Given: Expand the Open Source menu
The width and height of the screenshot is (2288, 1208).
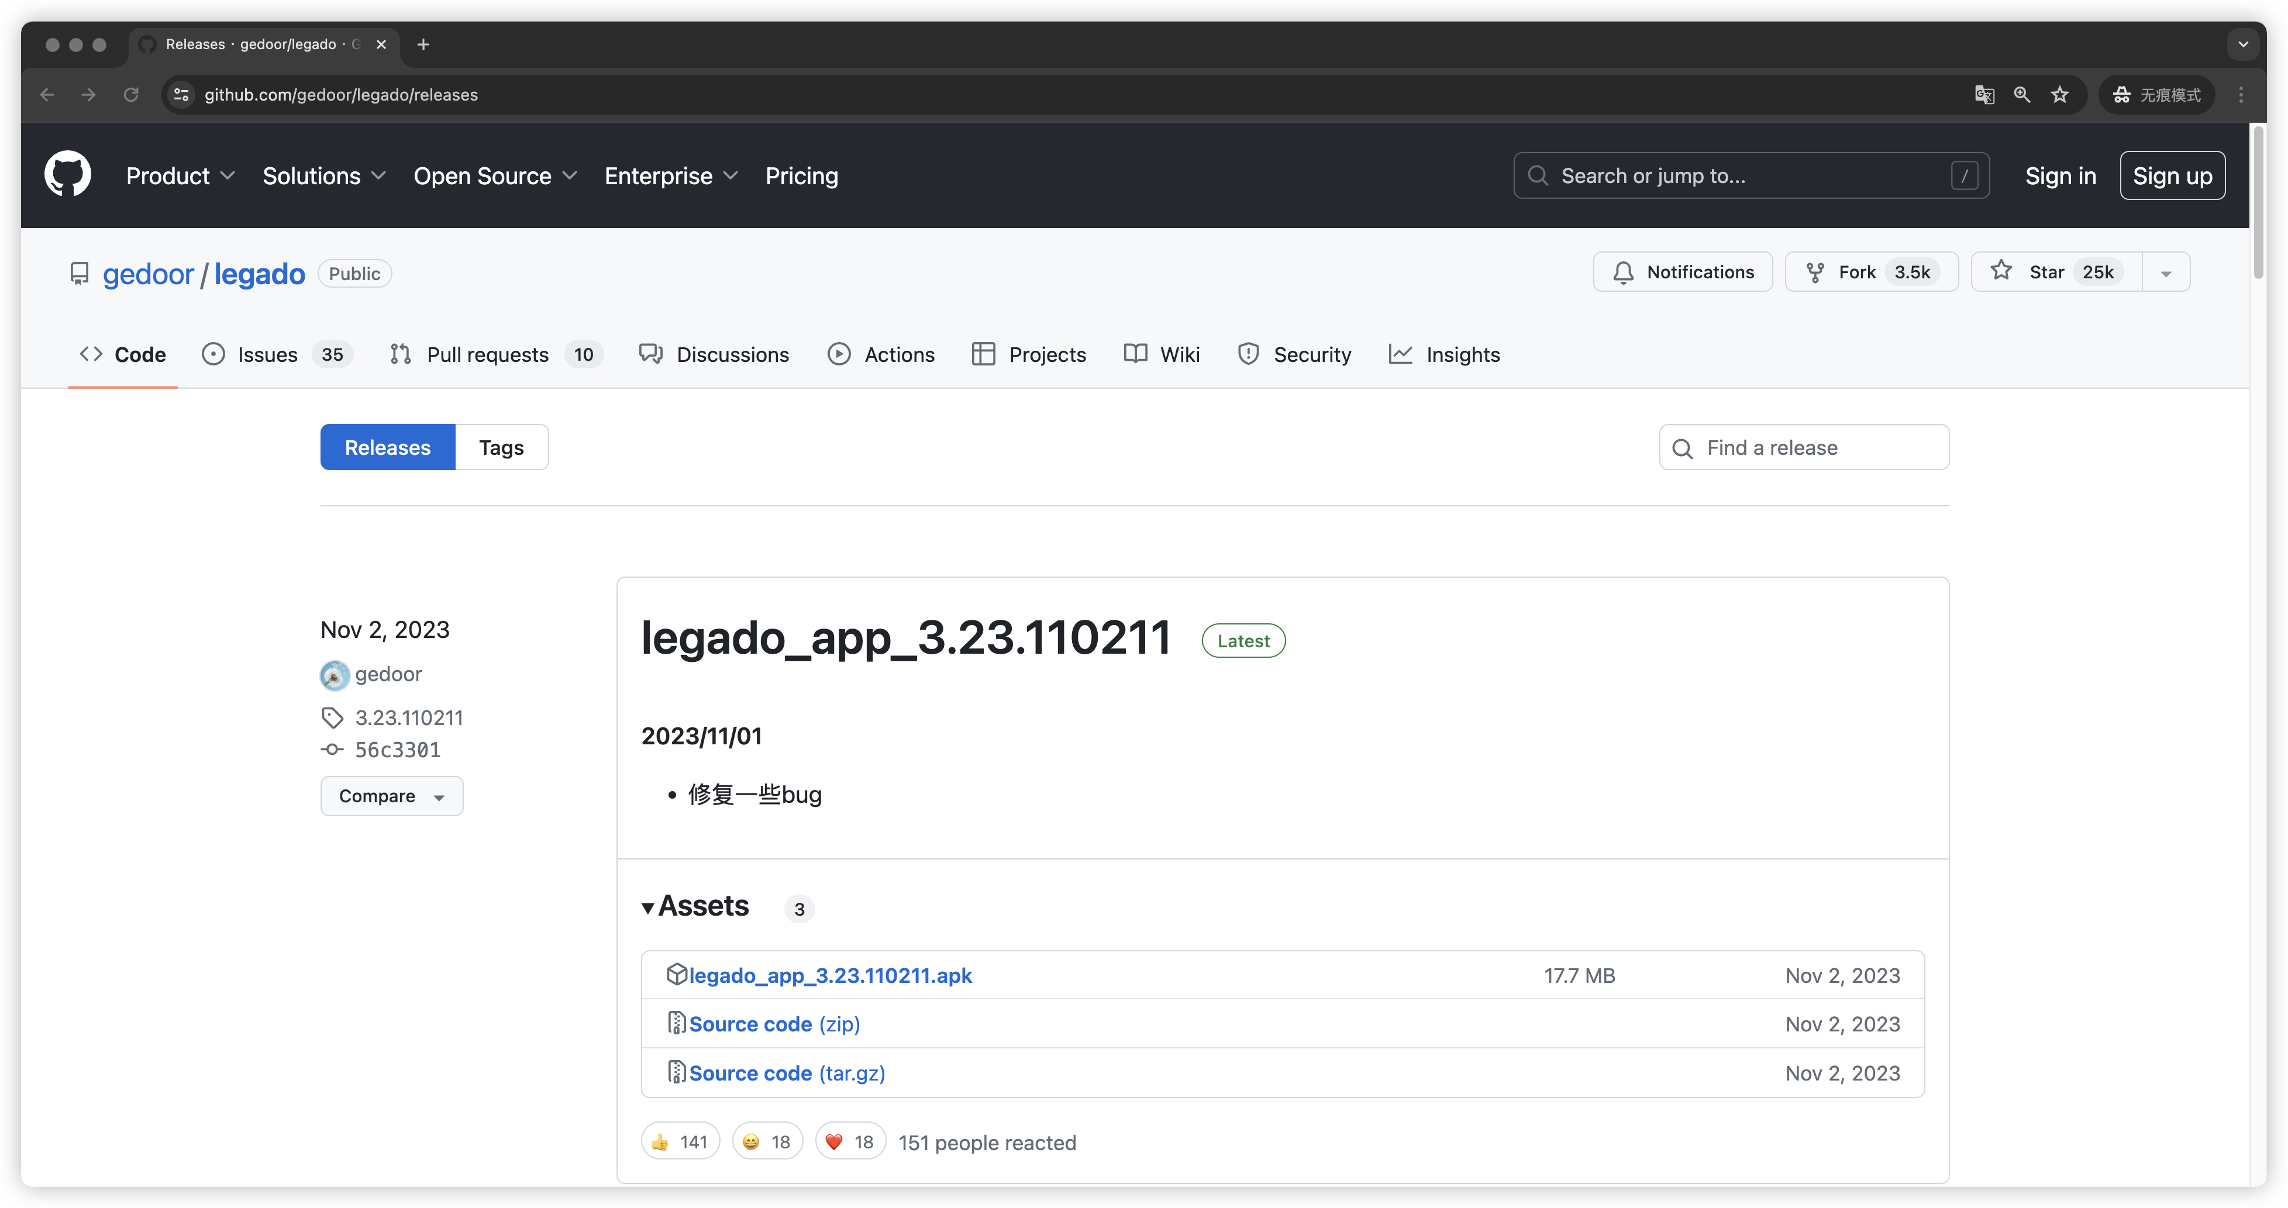Looking at the screenshot, I should [495, 176].
